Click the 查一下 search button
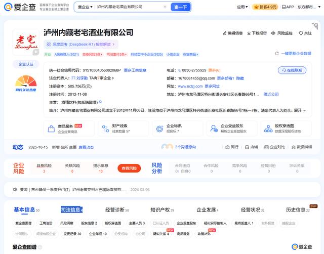 click(180, 7)
